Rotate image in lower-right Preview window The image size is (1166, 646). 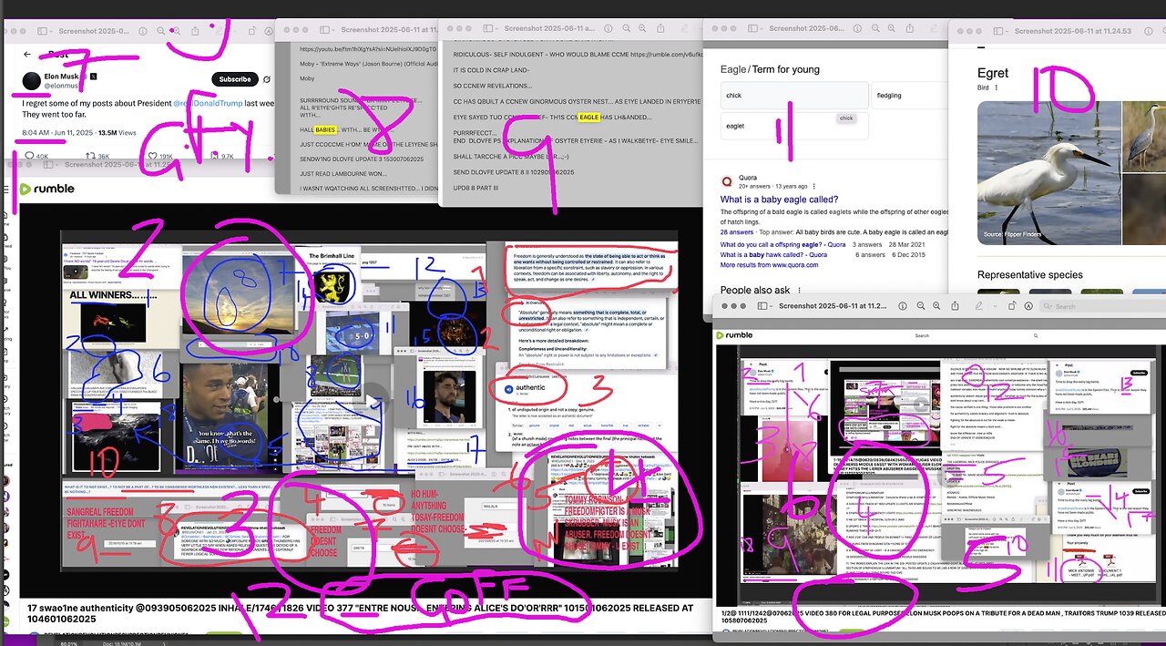(x=1012, y=306)
